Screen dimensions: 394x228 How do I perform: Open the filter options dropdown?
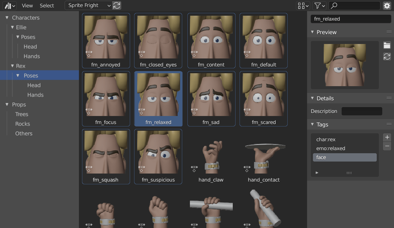coord(319,6)
